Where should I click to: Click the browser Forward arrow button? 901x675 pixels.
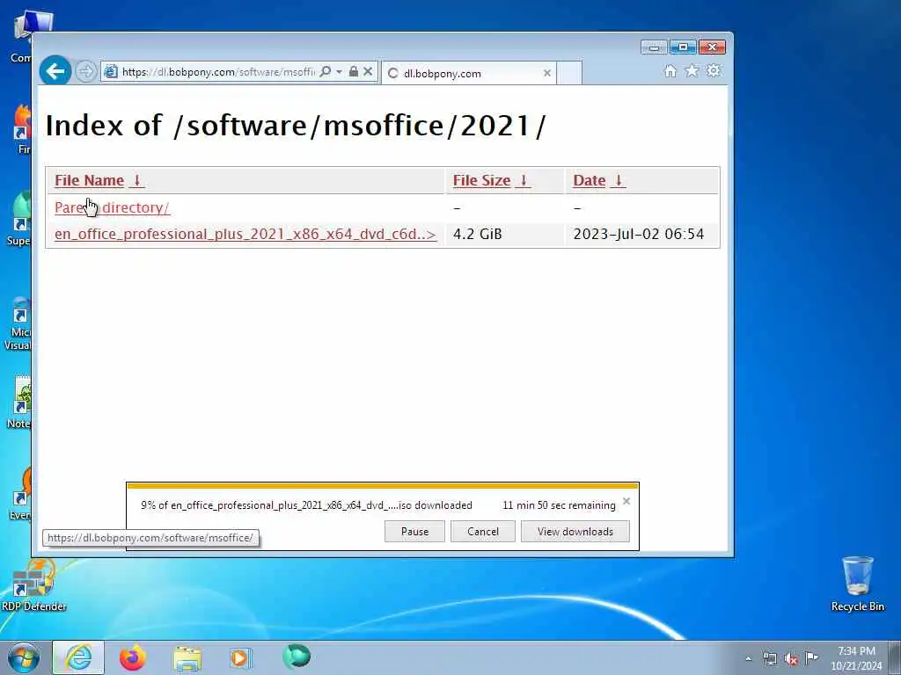coord(86,72)
